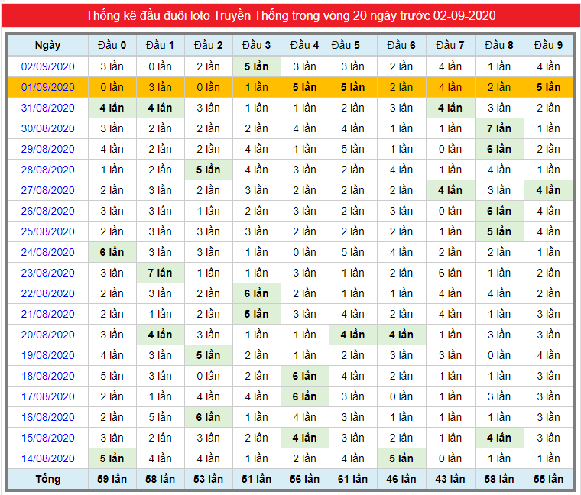This screenshot has height=495, width=581.
Task: Click the Đầu 9 column header
Action: pyautogui.click(x=548, y=46)
